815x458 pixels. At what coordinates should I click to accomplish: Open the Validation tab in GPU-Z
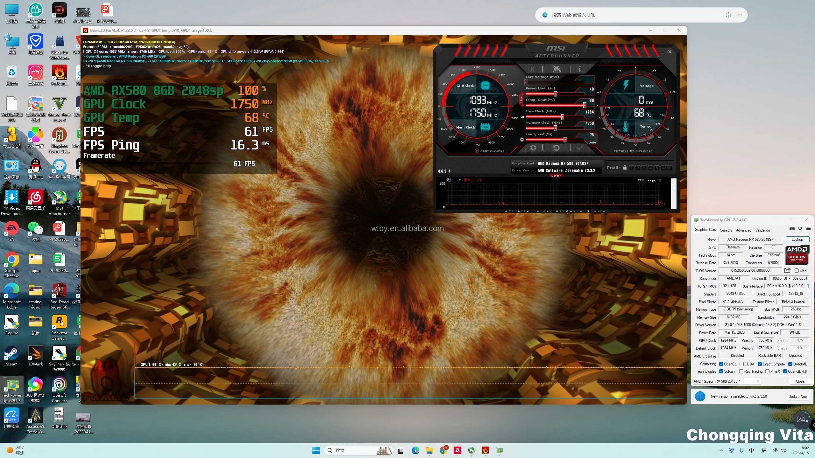pos(762,230)
